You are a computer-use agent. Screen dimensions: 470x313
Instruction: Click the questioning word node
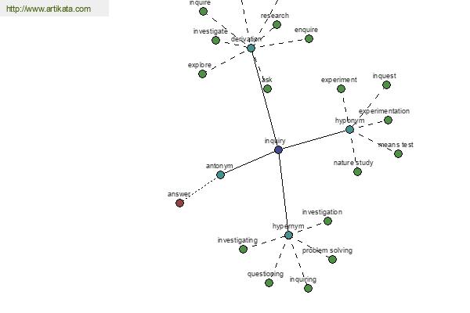pyautogui.click(x=269, y=282)
